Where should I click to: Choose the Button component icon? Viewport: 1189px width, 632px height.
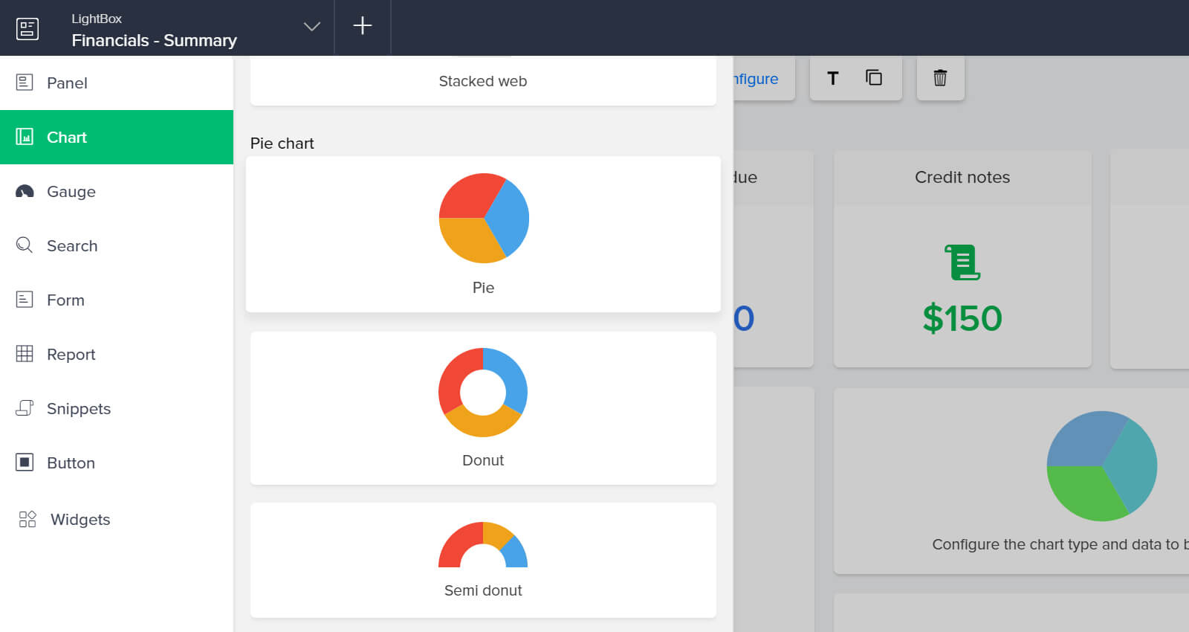[x=25, y=462]
